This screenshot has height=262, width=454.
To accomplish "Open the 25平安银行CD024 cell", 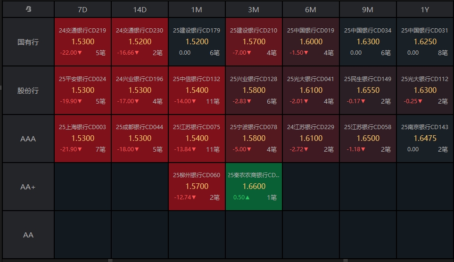I will (83, 90).
